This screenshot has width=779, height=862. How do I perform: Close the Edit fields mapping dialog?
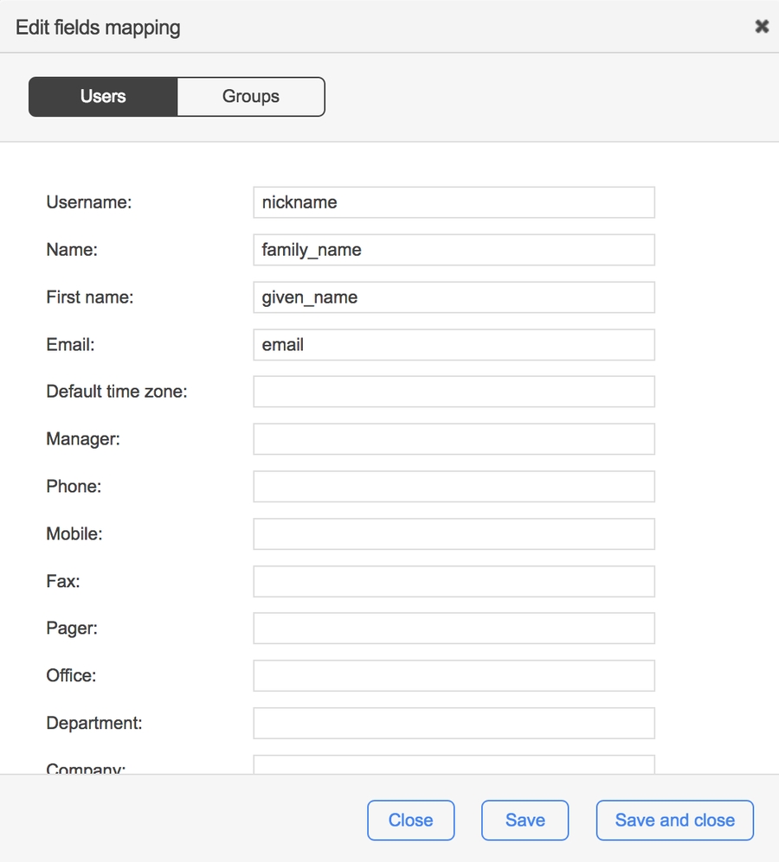click(x=762, y=27)
